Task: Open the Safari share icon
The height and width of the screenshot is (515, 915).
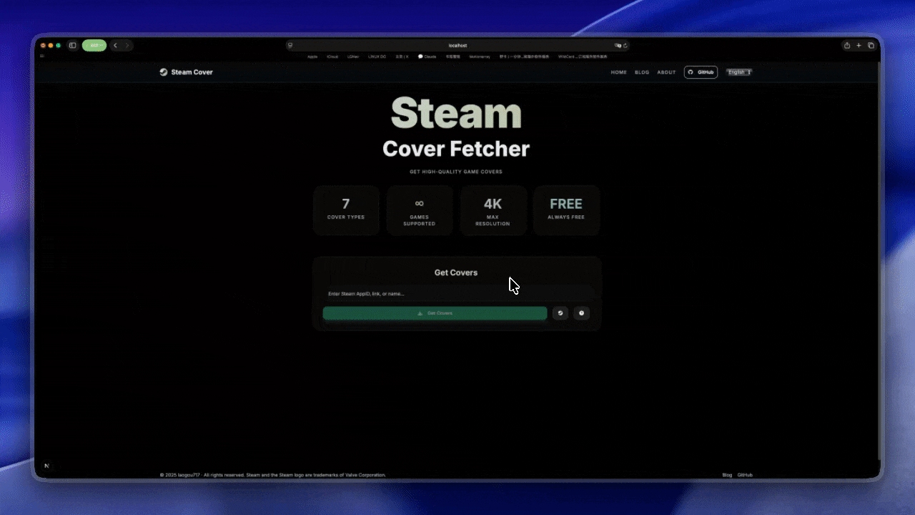Action: tap(847, 46)
